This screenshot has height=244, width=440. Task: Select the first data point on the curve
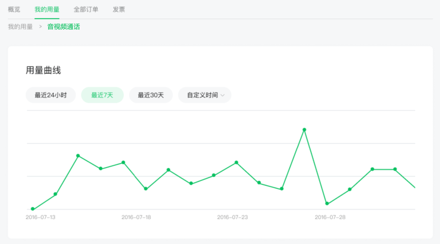tap(33, 209)
